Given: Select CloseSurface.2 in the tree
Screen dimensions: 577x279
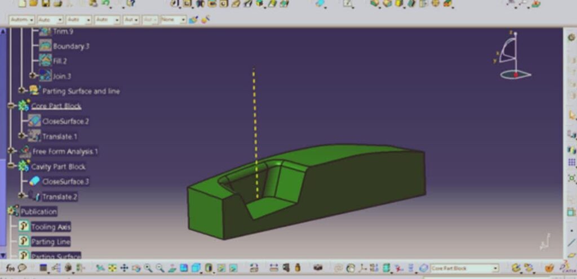Looking at the screenshot, I should 65,121.
